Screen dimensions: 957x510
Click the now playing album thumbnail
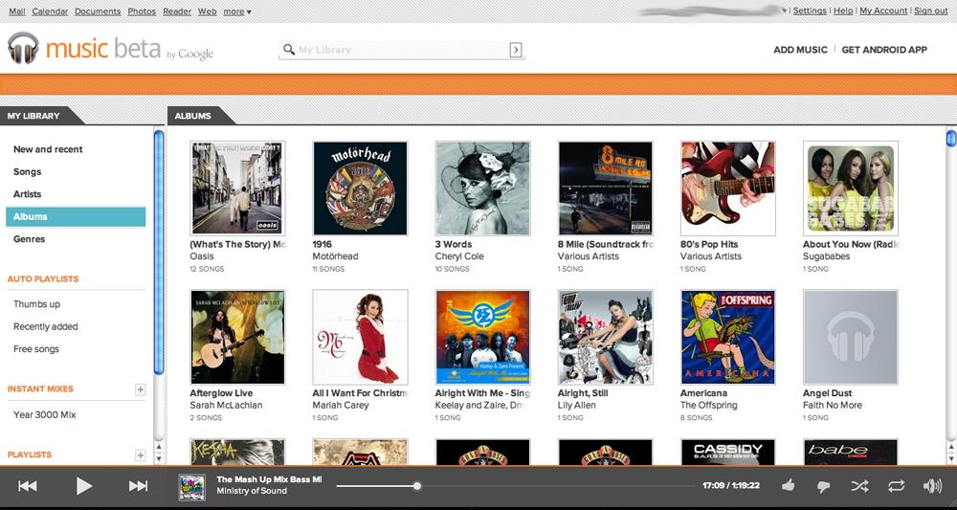pos(191,487)
